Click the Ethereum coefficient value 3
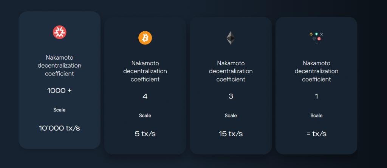The image size is (387, 168). tap(231, 96)
